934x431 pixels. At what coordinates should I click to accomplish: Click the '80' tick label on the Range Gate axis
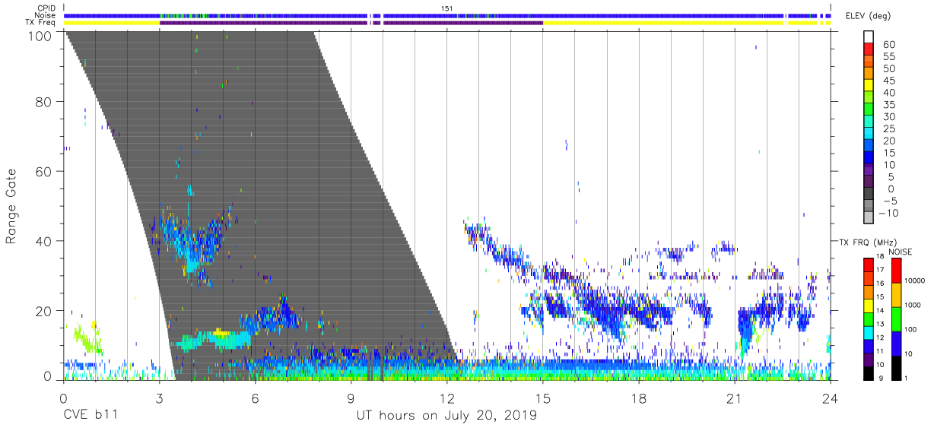pos(43,102)
